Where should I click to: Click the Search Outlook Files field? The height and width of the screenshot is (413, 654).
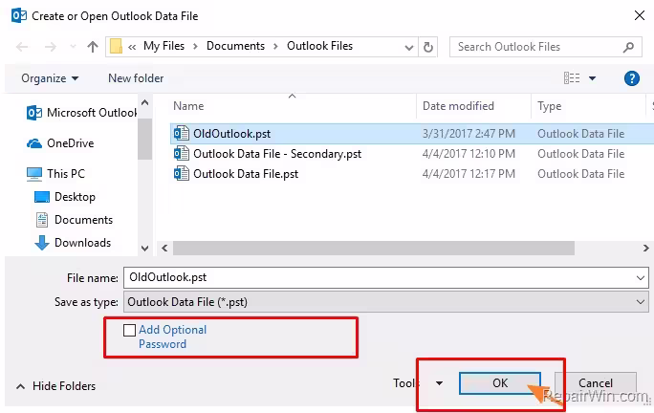click(535, 46)
